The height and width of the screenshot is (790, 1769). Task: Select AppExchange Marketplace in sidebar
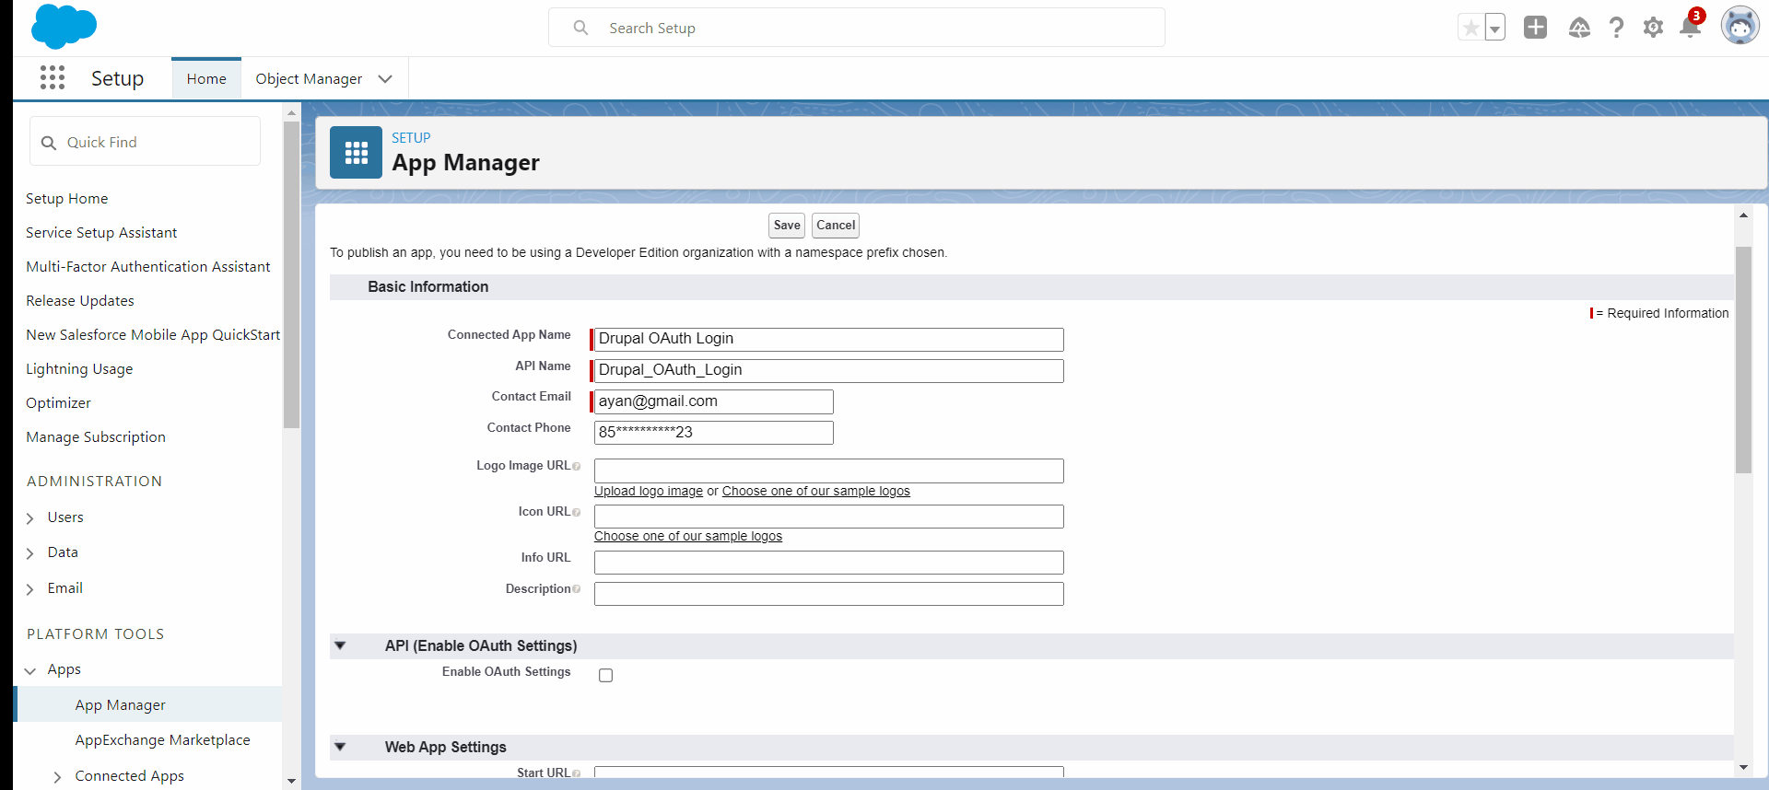[162, 740]
